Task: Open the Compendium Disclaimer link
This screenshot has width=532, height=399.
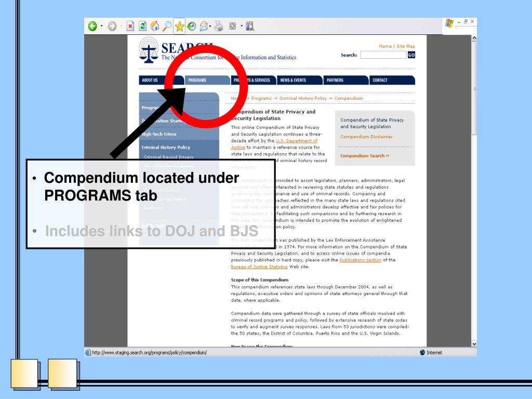Action: click(x=366, y=137)
